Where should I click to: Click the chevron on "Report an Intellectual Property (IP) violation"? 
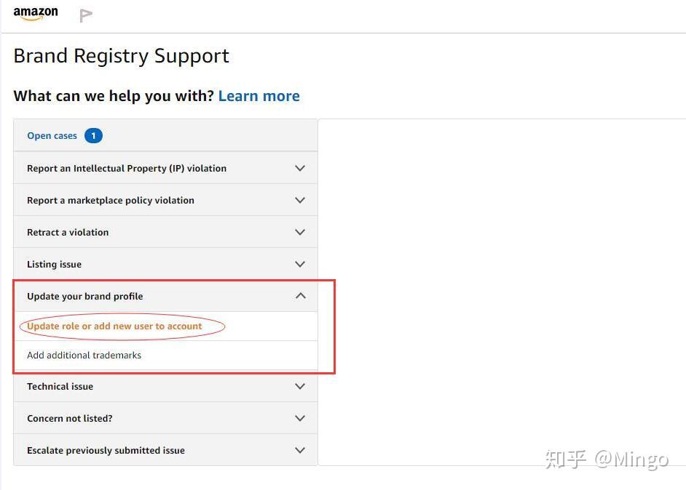(300, 168)
